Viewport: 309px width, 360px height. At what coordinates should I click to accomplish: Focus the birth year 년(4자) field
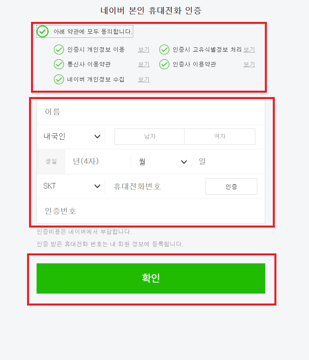coord(98,162)
